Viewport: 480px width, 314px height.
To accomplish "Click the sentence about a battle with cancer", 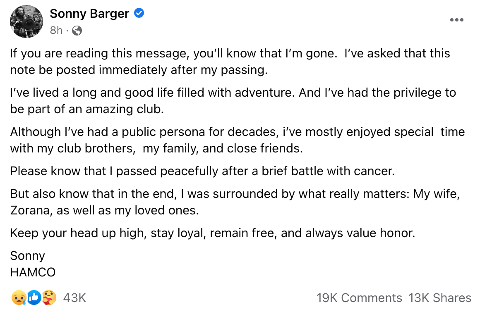I will [x=202, y=171].
